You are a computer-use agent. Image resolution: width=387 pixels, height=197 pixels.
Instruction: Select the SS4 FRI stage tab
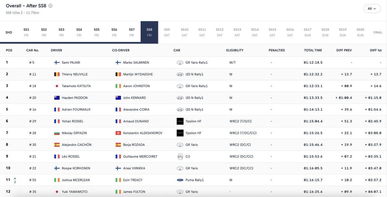click(x=79, y=32)
